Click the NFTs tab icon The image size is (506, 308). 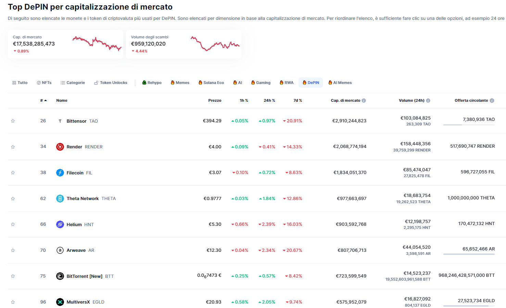tap(39, 83)
